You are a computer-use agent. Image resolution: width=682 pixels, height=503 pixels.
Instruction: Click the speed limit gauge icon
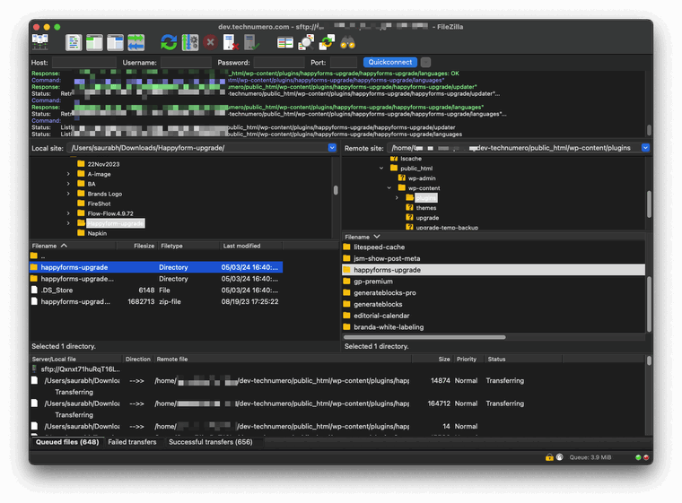(x=560, y=457)
